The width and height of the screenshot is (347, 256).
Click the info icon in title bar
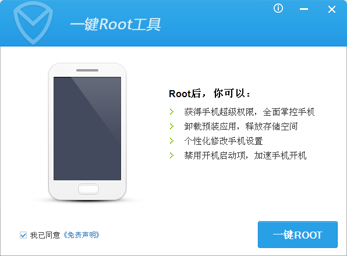(x=278, y=8)
